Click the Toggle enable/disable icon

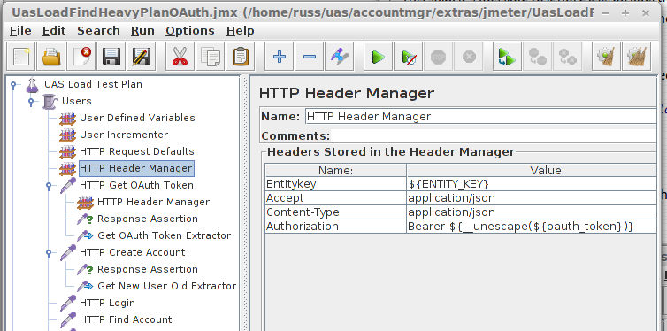click(x=340, y=56)
